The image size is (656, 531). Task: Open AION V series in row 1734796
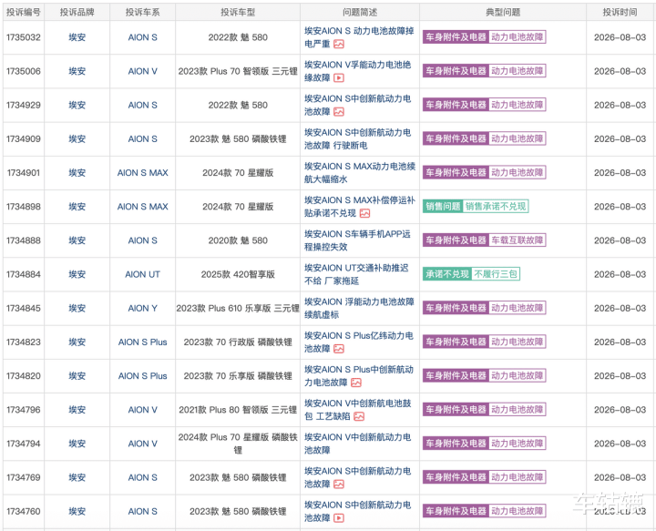(x=143, y=410)
